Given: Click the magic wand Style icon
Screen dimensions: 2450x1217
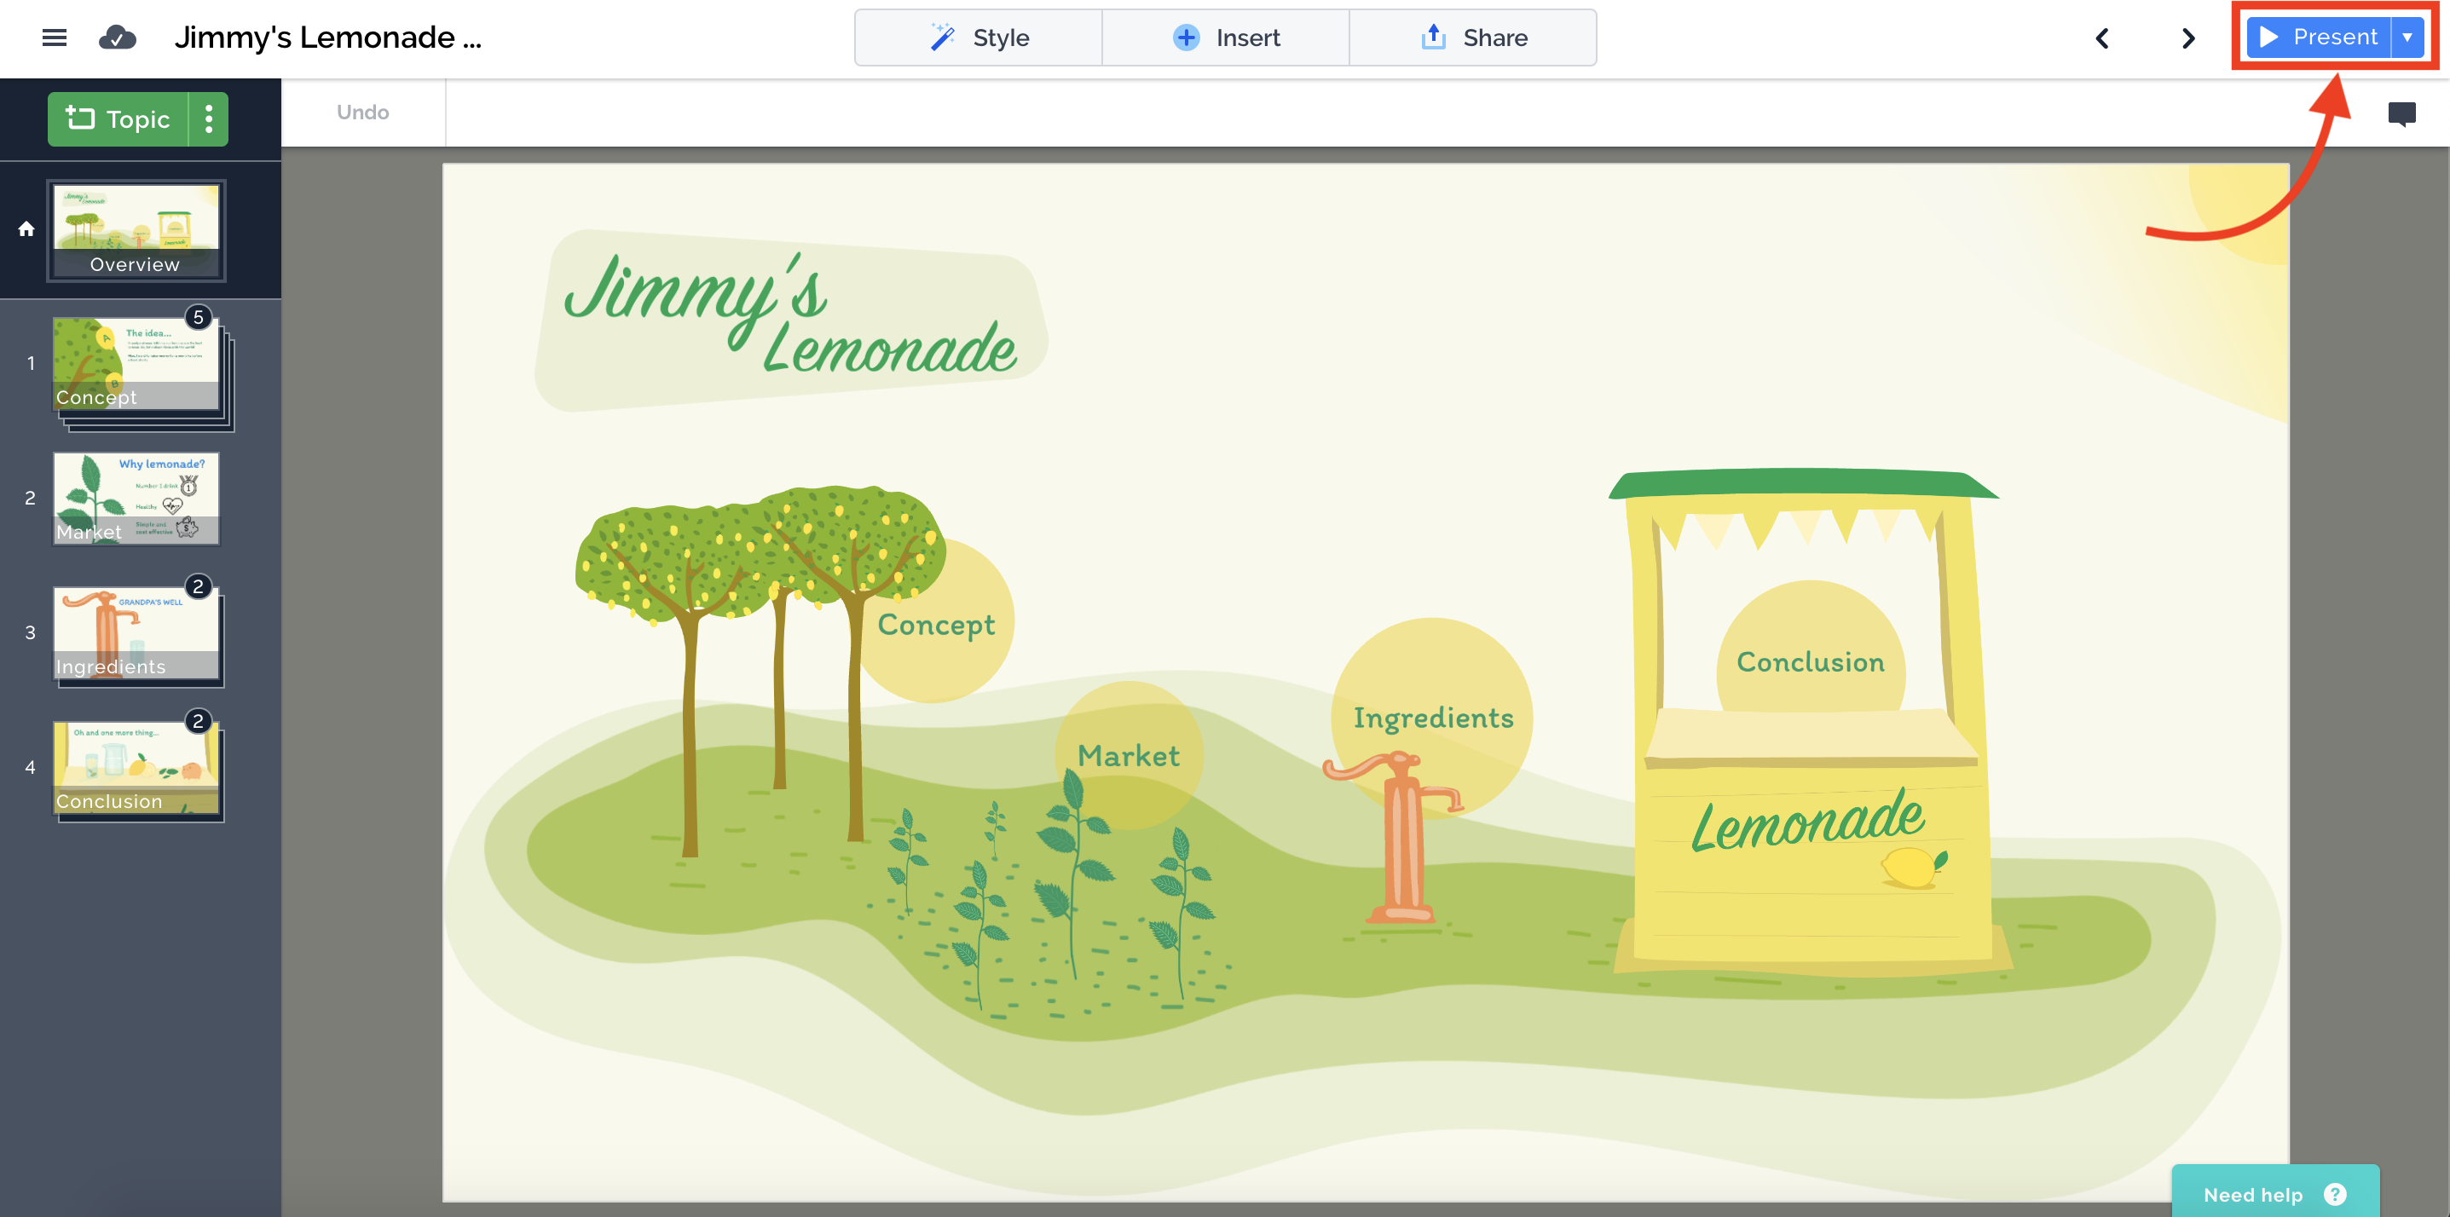Looking at the screenshot, I should (x=943, y=37).
